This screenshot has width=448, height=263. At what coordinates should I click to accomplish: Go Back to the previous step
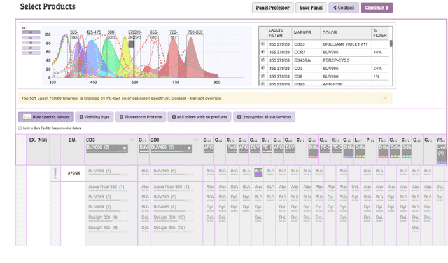coord(344,8)
